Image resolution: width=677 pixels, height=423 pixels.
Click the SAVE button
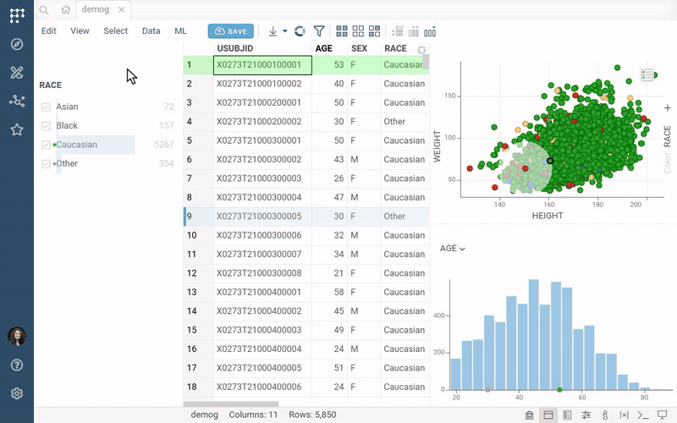click(231, 31)
